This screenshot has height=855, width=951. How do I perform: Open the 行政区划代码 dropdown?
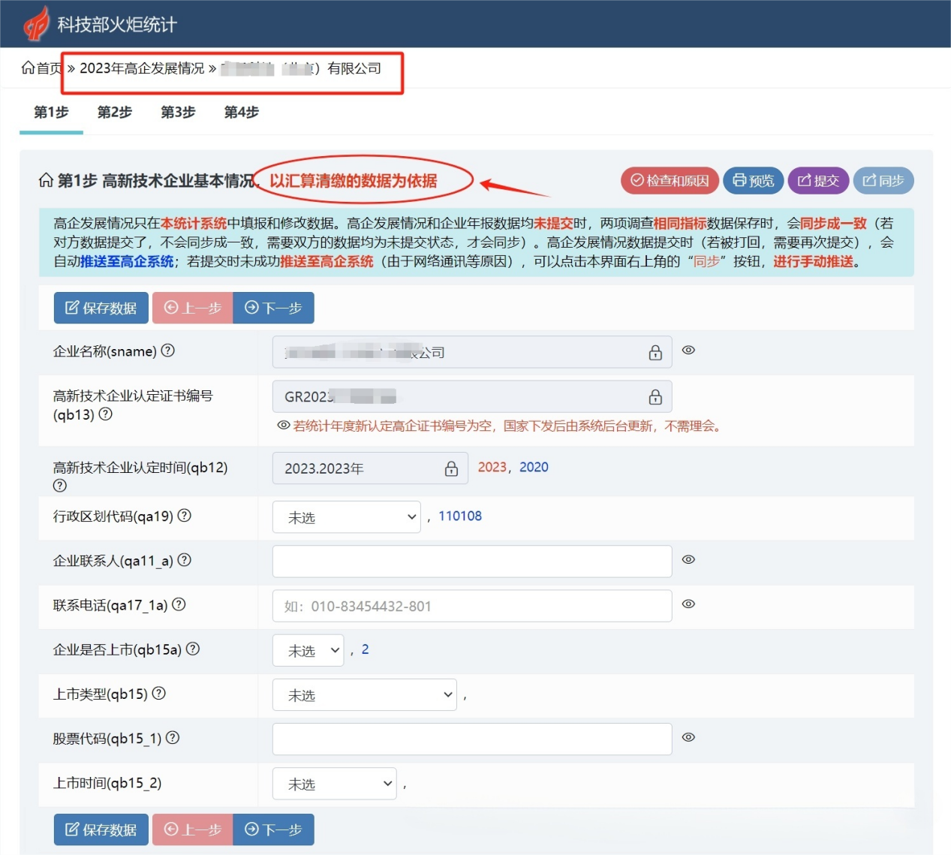click(x=346, y=517)
